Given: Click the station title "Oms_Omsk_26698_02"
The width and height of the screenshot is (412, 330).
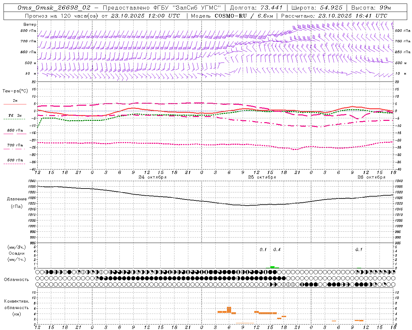Looking at the screenshot, I should [x=54, y=7].
